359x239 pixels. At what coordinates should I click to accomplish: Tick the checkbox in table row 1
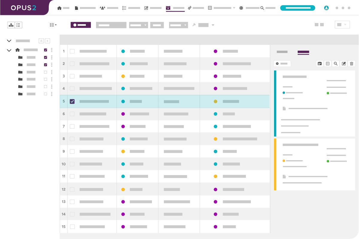tap(72, 51)
